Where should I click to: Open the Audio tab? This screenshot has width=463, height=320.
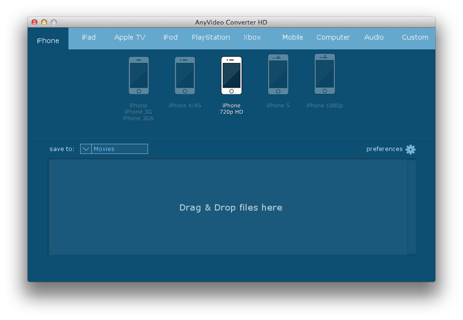pyautogui.click(x=374, y=37)
